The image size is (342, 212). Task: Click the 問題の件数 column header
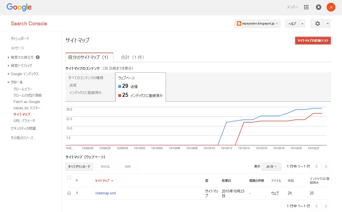coord(257,181)
